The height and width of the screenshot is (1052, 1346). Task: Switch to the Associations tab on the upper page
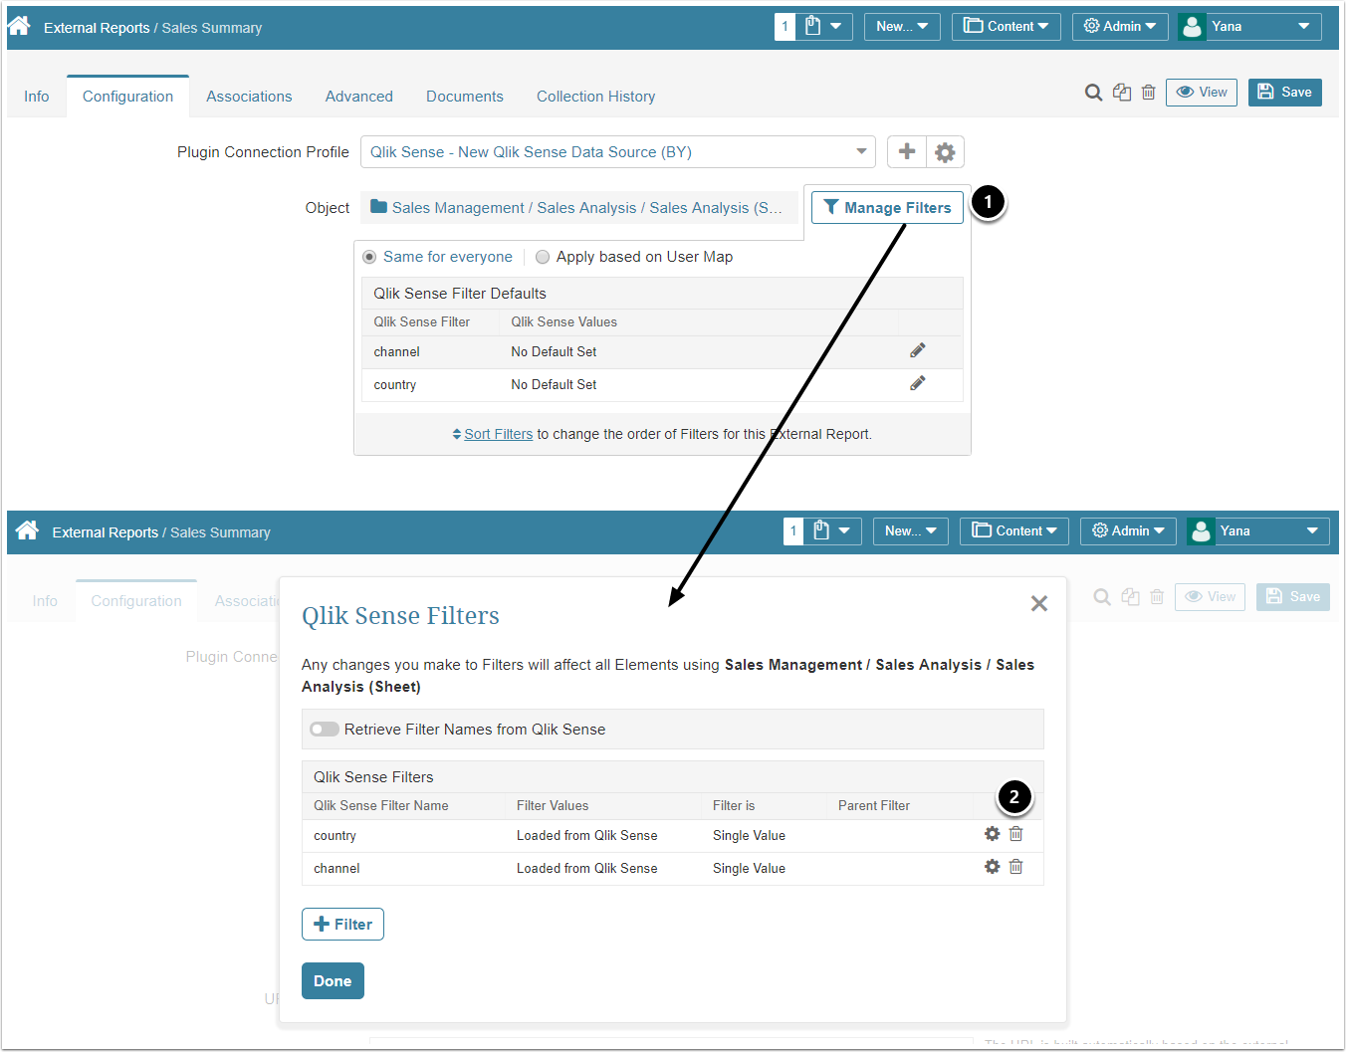(x=249, y=97)
